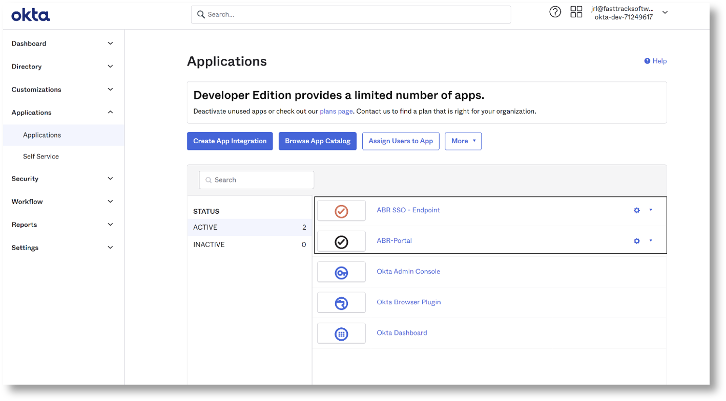Click Create App Integration button
This screenshot has width=726, height=401.
230,141
